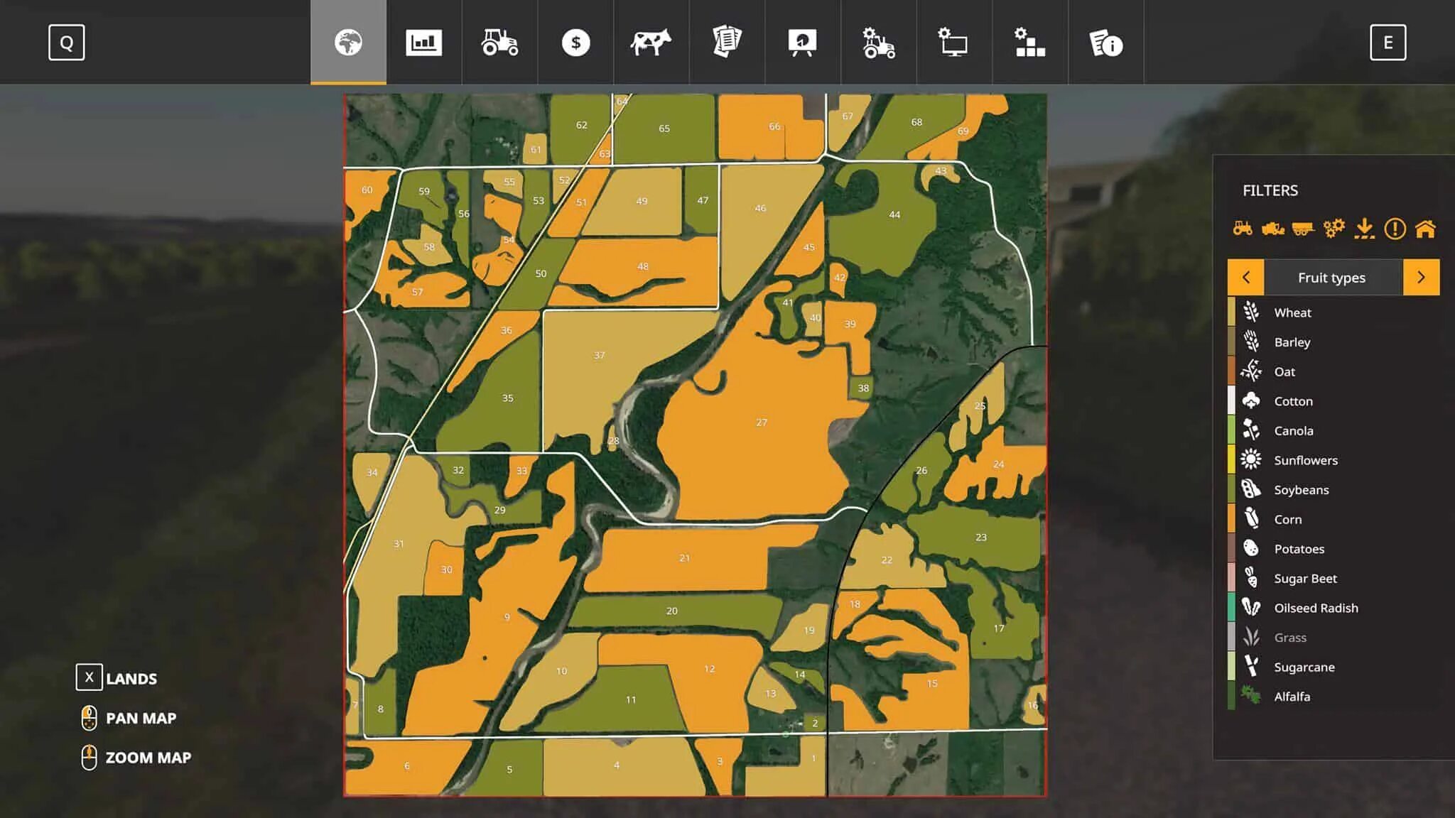Switch to the Game Settings monitor tab
Viewport: 1455px width, 818px height.
[x=953, y=43]
